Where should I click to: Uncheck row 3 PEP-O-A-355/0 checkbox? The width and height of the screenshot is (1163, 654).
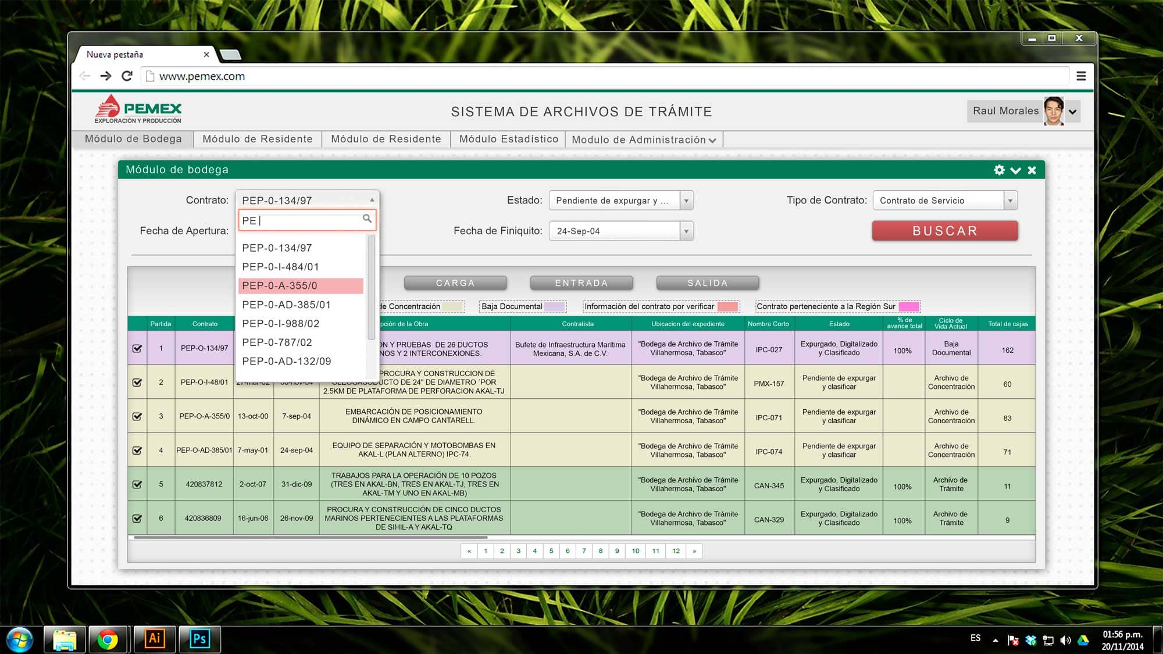[137, 416]
